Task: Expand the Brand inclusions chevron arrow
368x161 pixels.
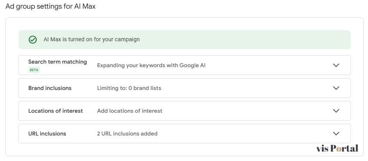Action: tap(336, 88)
